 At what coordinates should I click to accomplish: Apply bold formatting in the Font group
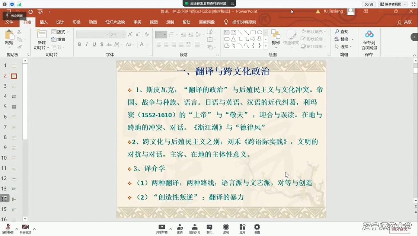click(x=79, y=44)
